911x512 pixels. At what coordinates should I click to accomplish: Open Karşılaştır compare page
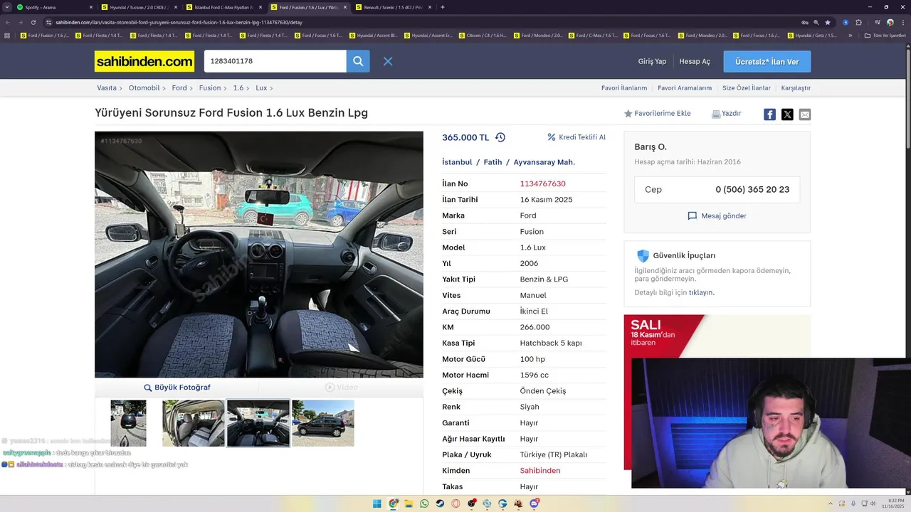pyautogui.click(x=796, y=88)
